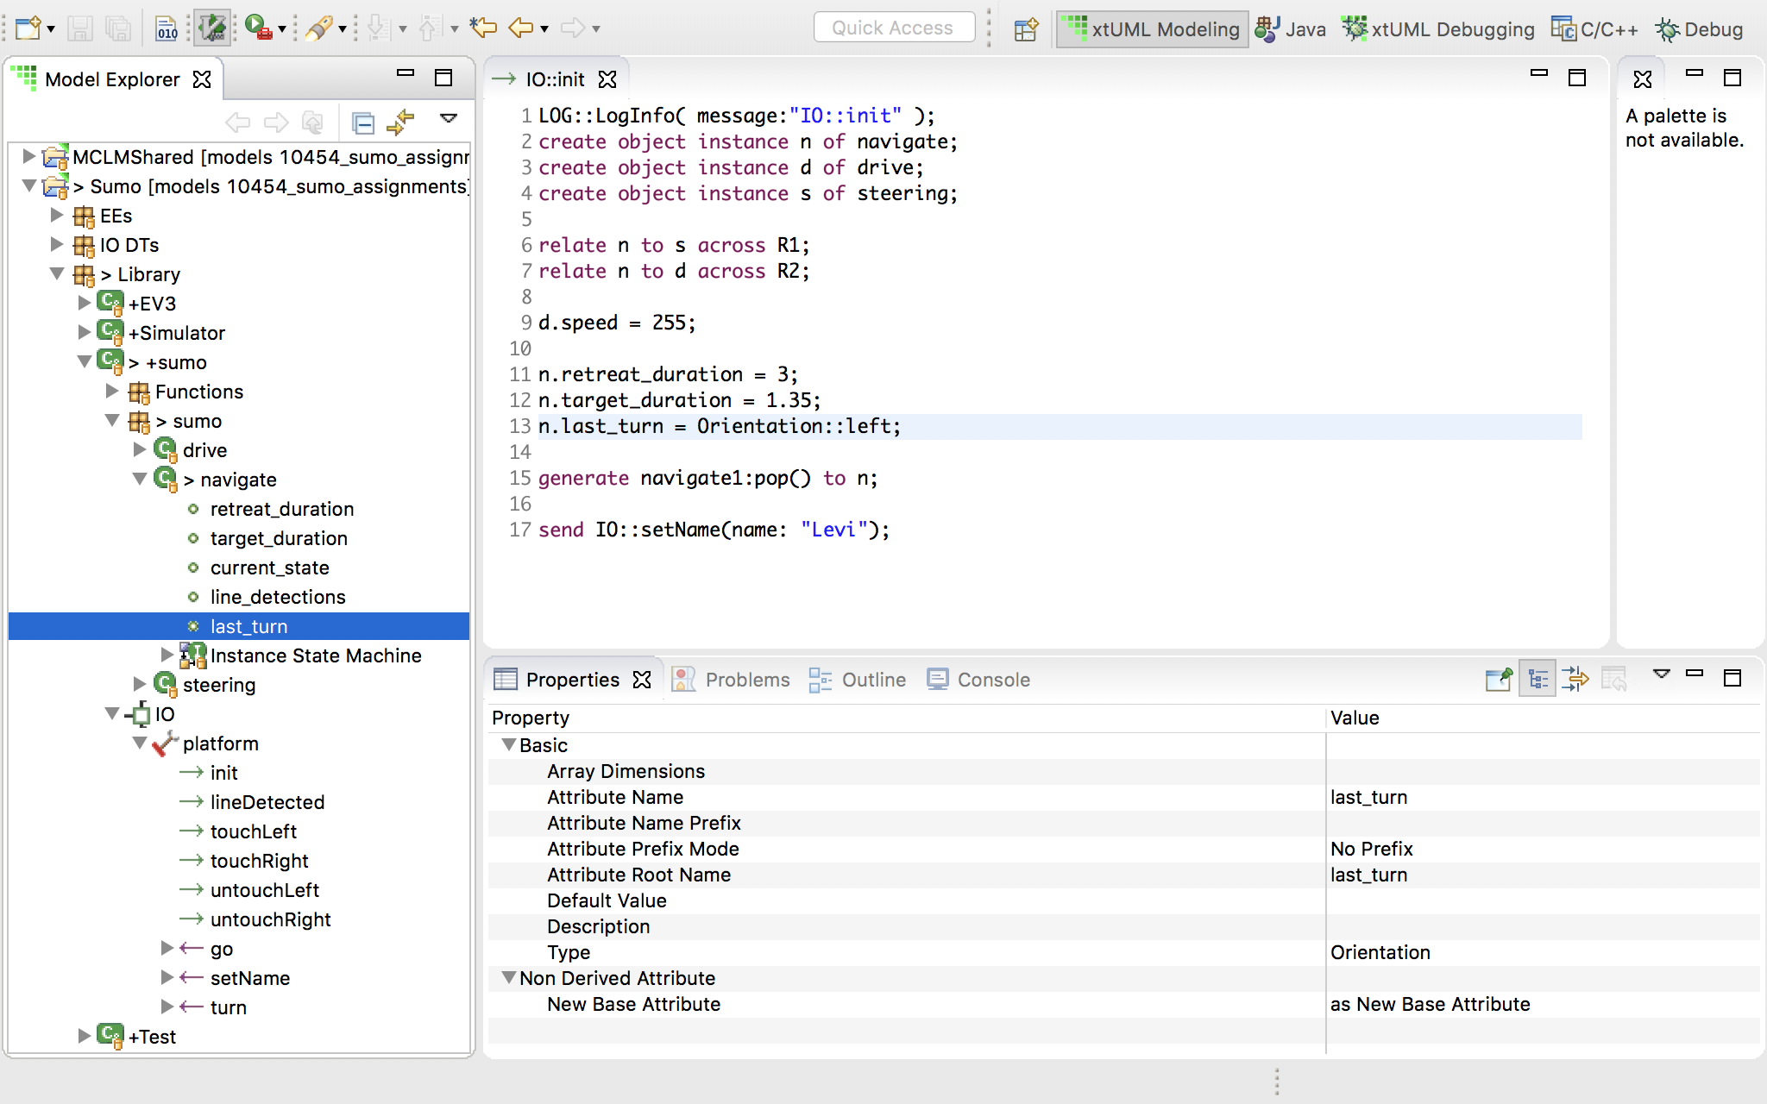Screen dimensions: 1767x1104
Task: Click the Back navigation arrow in toolbar
Action: tap(520, 28)
